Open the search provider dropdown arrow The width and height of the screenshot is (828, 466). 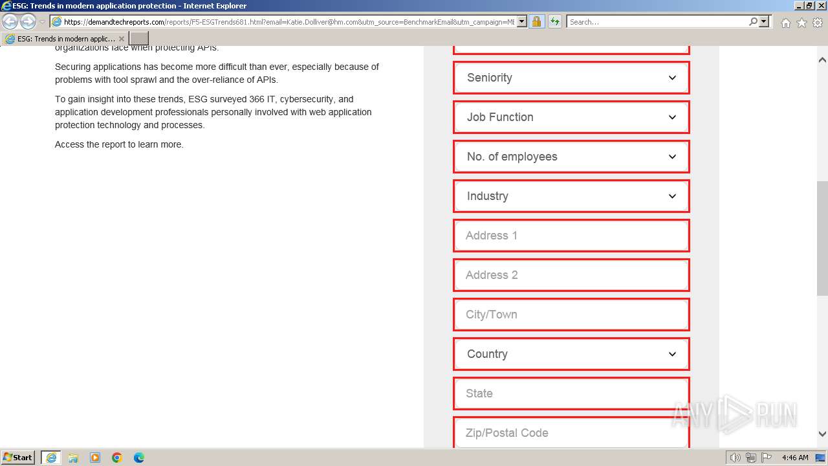pos(764,22)
